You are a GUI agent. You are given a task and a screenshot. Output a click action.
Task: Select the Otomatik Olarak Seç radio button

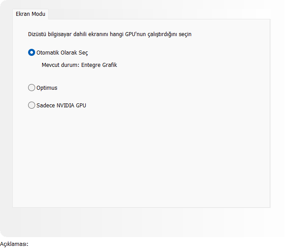[x=32, y=52]
